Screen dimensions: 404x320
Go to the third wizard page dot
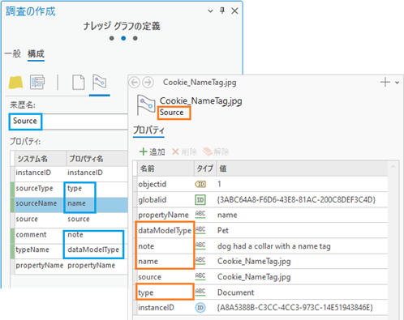[135, 38]
